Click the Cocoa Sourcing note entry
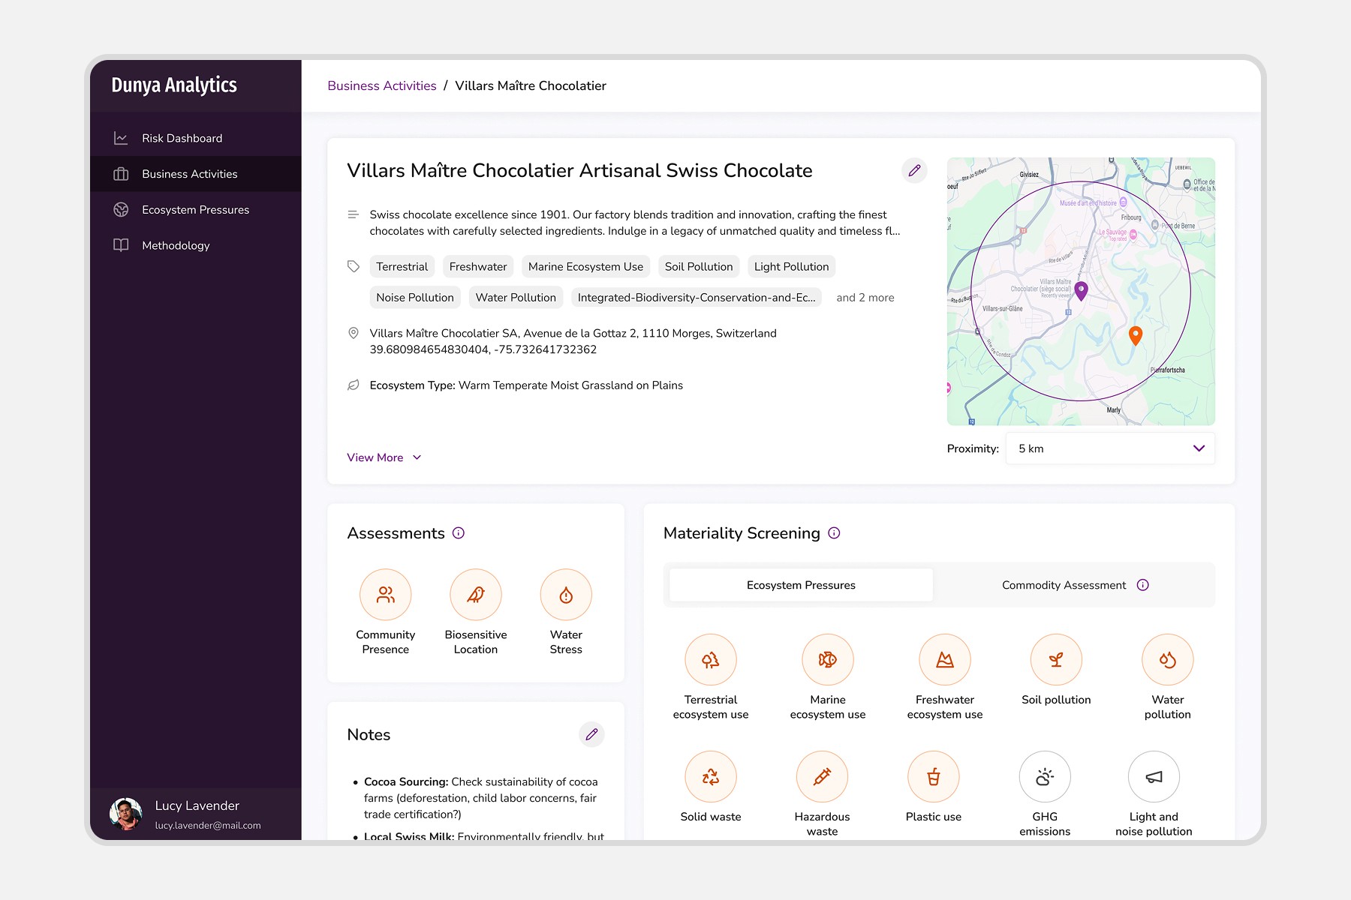Viewport: 1351px width, 900px height. coord(481,798)
